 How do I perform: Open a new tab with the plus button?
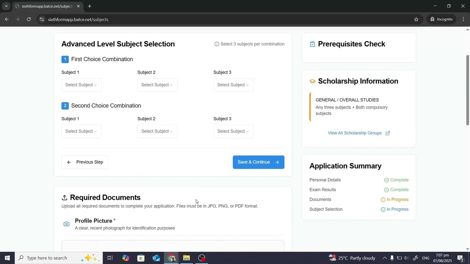point(90,6)
